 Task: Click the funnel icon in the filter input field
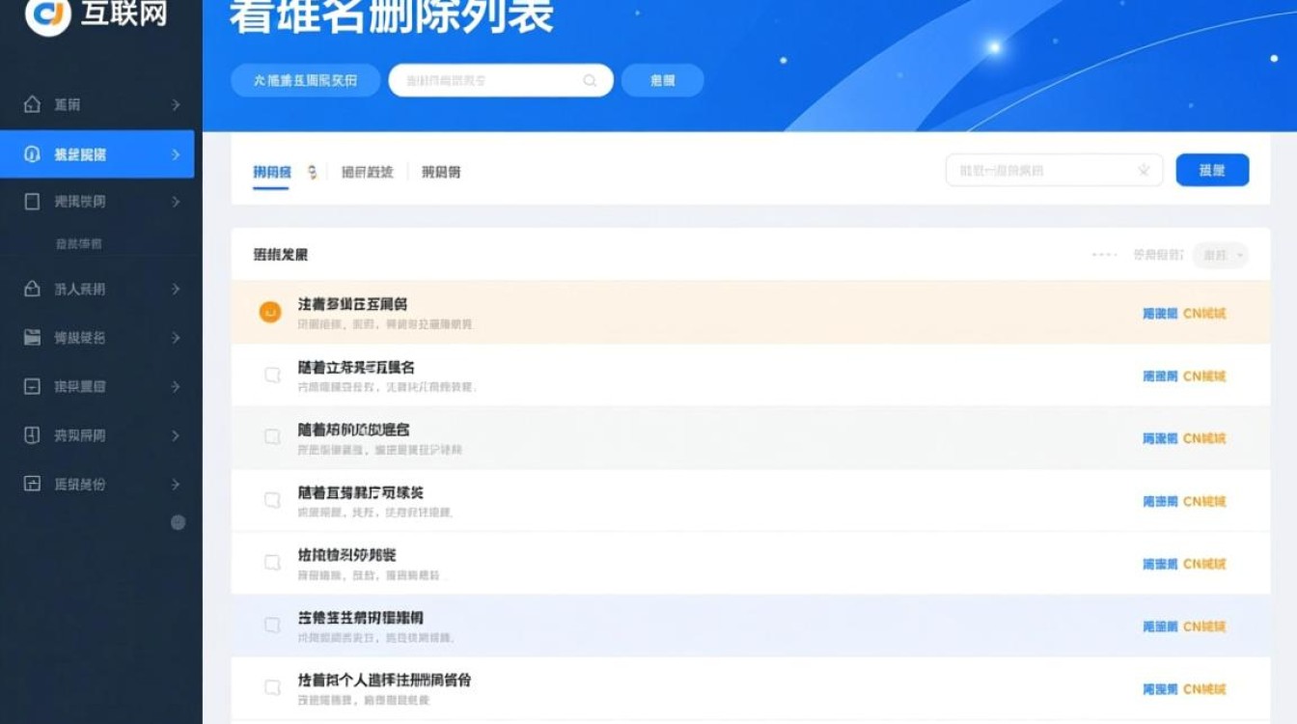pos(1145,170)
